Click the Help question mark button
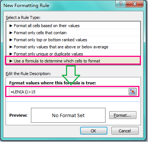The height and width of the screenshot is (142, 148). click(x=120, y=4)
